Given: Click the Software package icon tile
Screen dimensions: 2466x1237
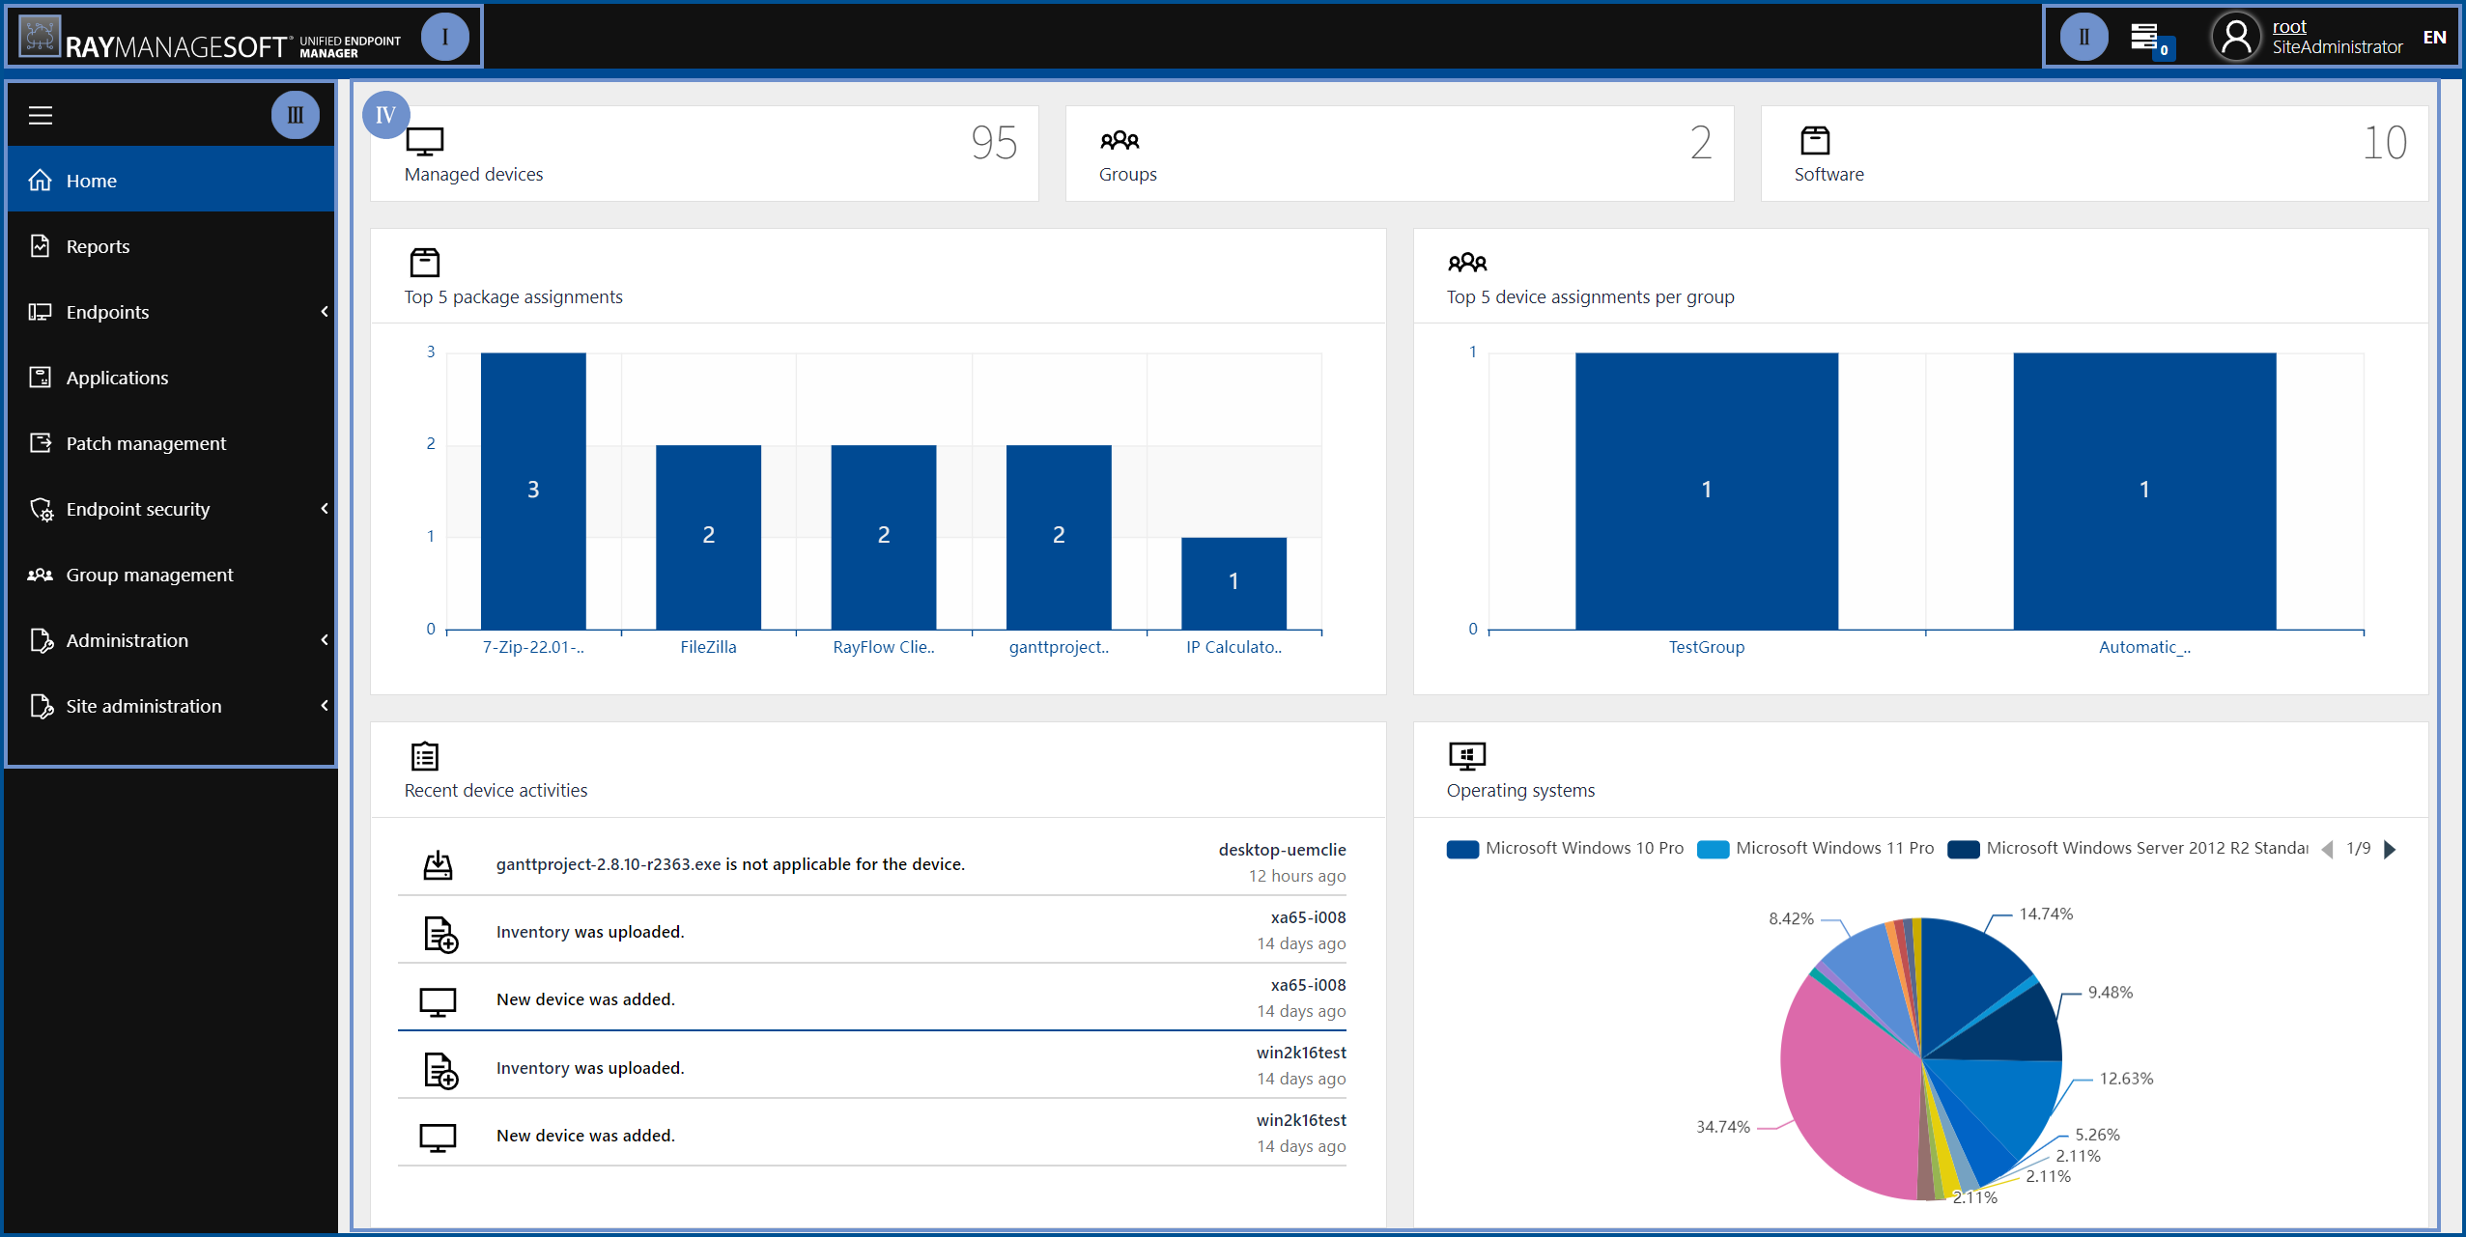Looking at the screenshot, I should tap(1815, 141).
